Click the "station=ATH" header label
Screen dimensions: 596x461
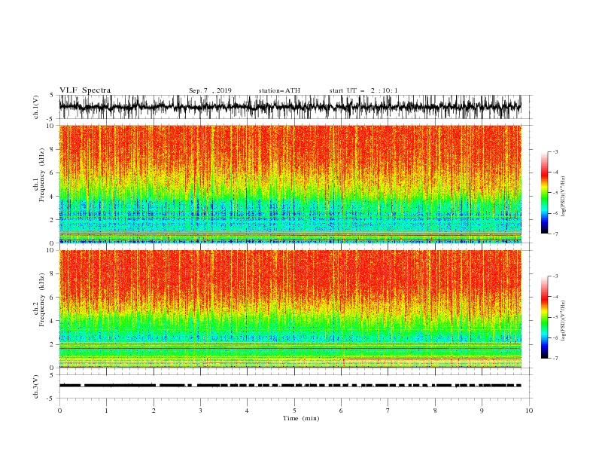coord(279,90)
